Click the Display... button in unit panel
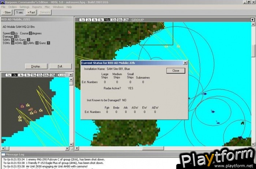 tap(36, 66)
